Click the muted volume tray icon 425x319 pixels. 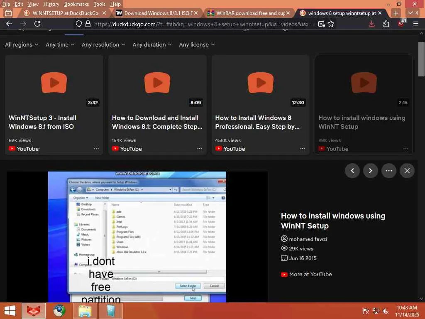[x=386, y=311]
